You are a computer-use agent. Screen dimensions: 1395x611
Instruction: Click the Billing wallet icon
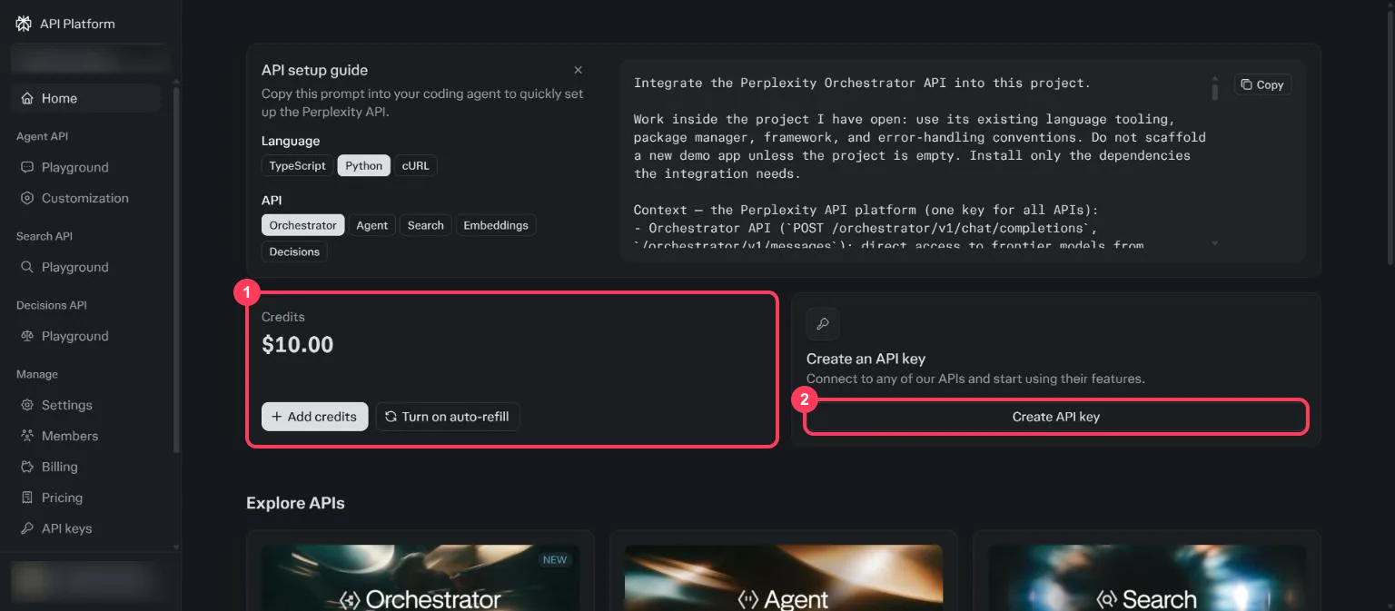click(x=27, y=467)
